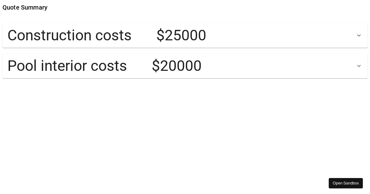Screen dimensions: 370x194
Task: Click the Open Sandbox button
Action: point(346,183)
